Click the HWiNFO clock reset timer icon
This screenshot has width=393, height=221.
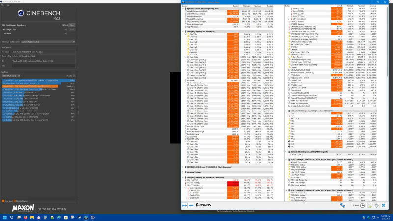(363, 205)
